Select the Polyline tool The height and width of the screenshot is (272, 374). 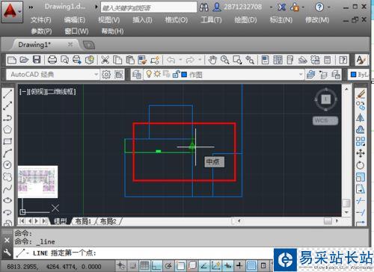[x=7, y=117]
